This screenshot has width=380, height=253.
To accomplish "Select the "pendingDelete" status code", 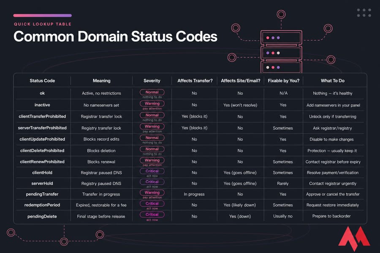I will pos(42,216).
